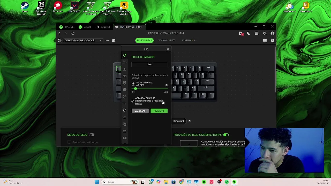The height and width of the screenshot is (186, 331).
Task: Click the refresh icon in Synapse toolbar
Action: pyautogui.click(x=73, y=33)
